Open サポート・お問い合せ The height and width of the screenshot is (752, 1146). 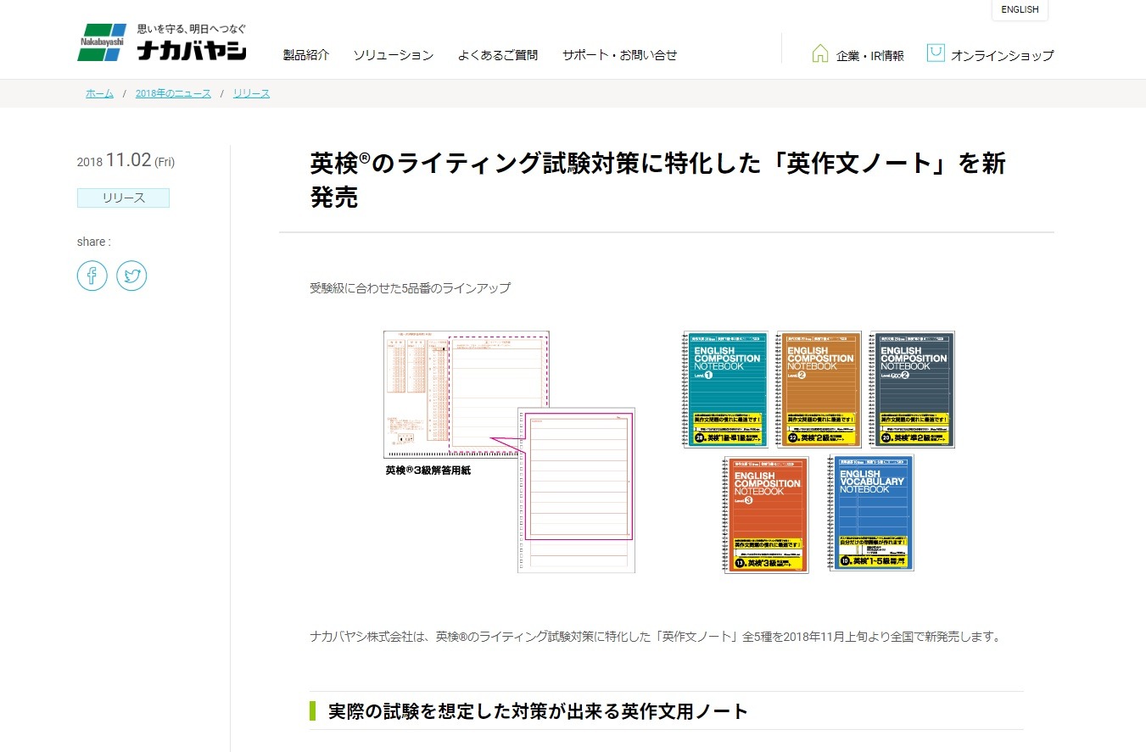pos(619,54)
